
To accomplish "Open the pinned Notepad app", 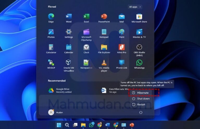I will tap(104, 33).
